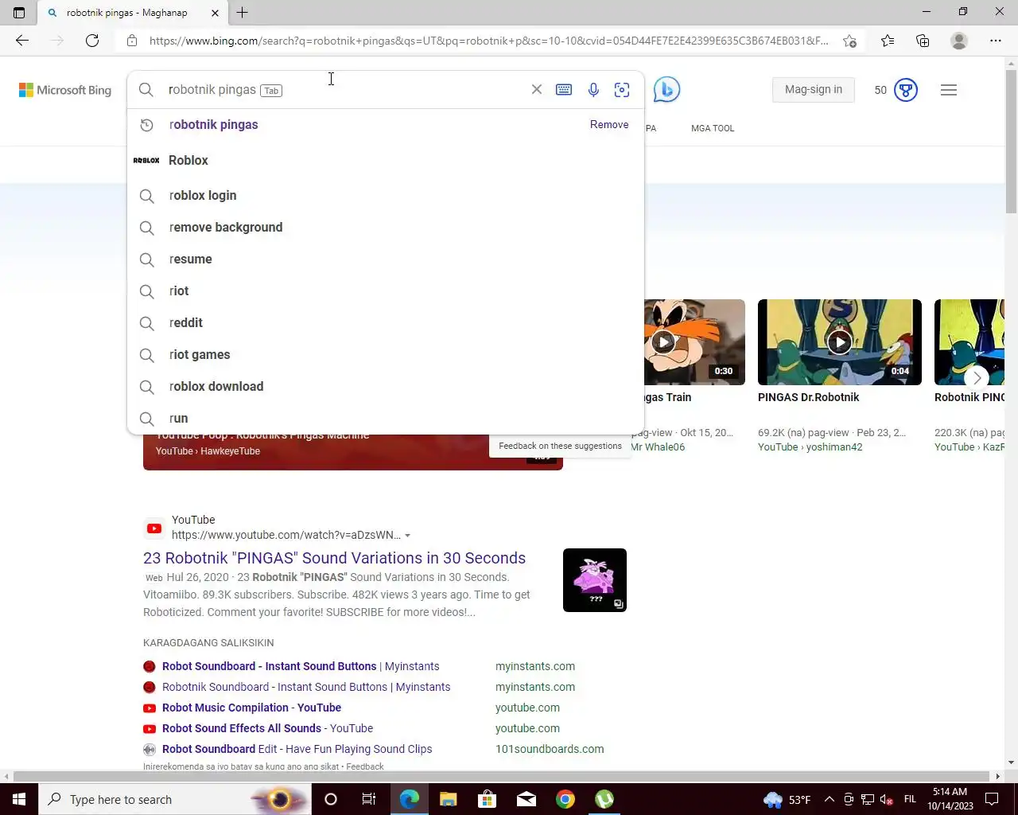
Task: Remove robotnik pingas from history
Action: [609, 124]
